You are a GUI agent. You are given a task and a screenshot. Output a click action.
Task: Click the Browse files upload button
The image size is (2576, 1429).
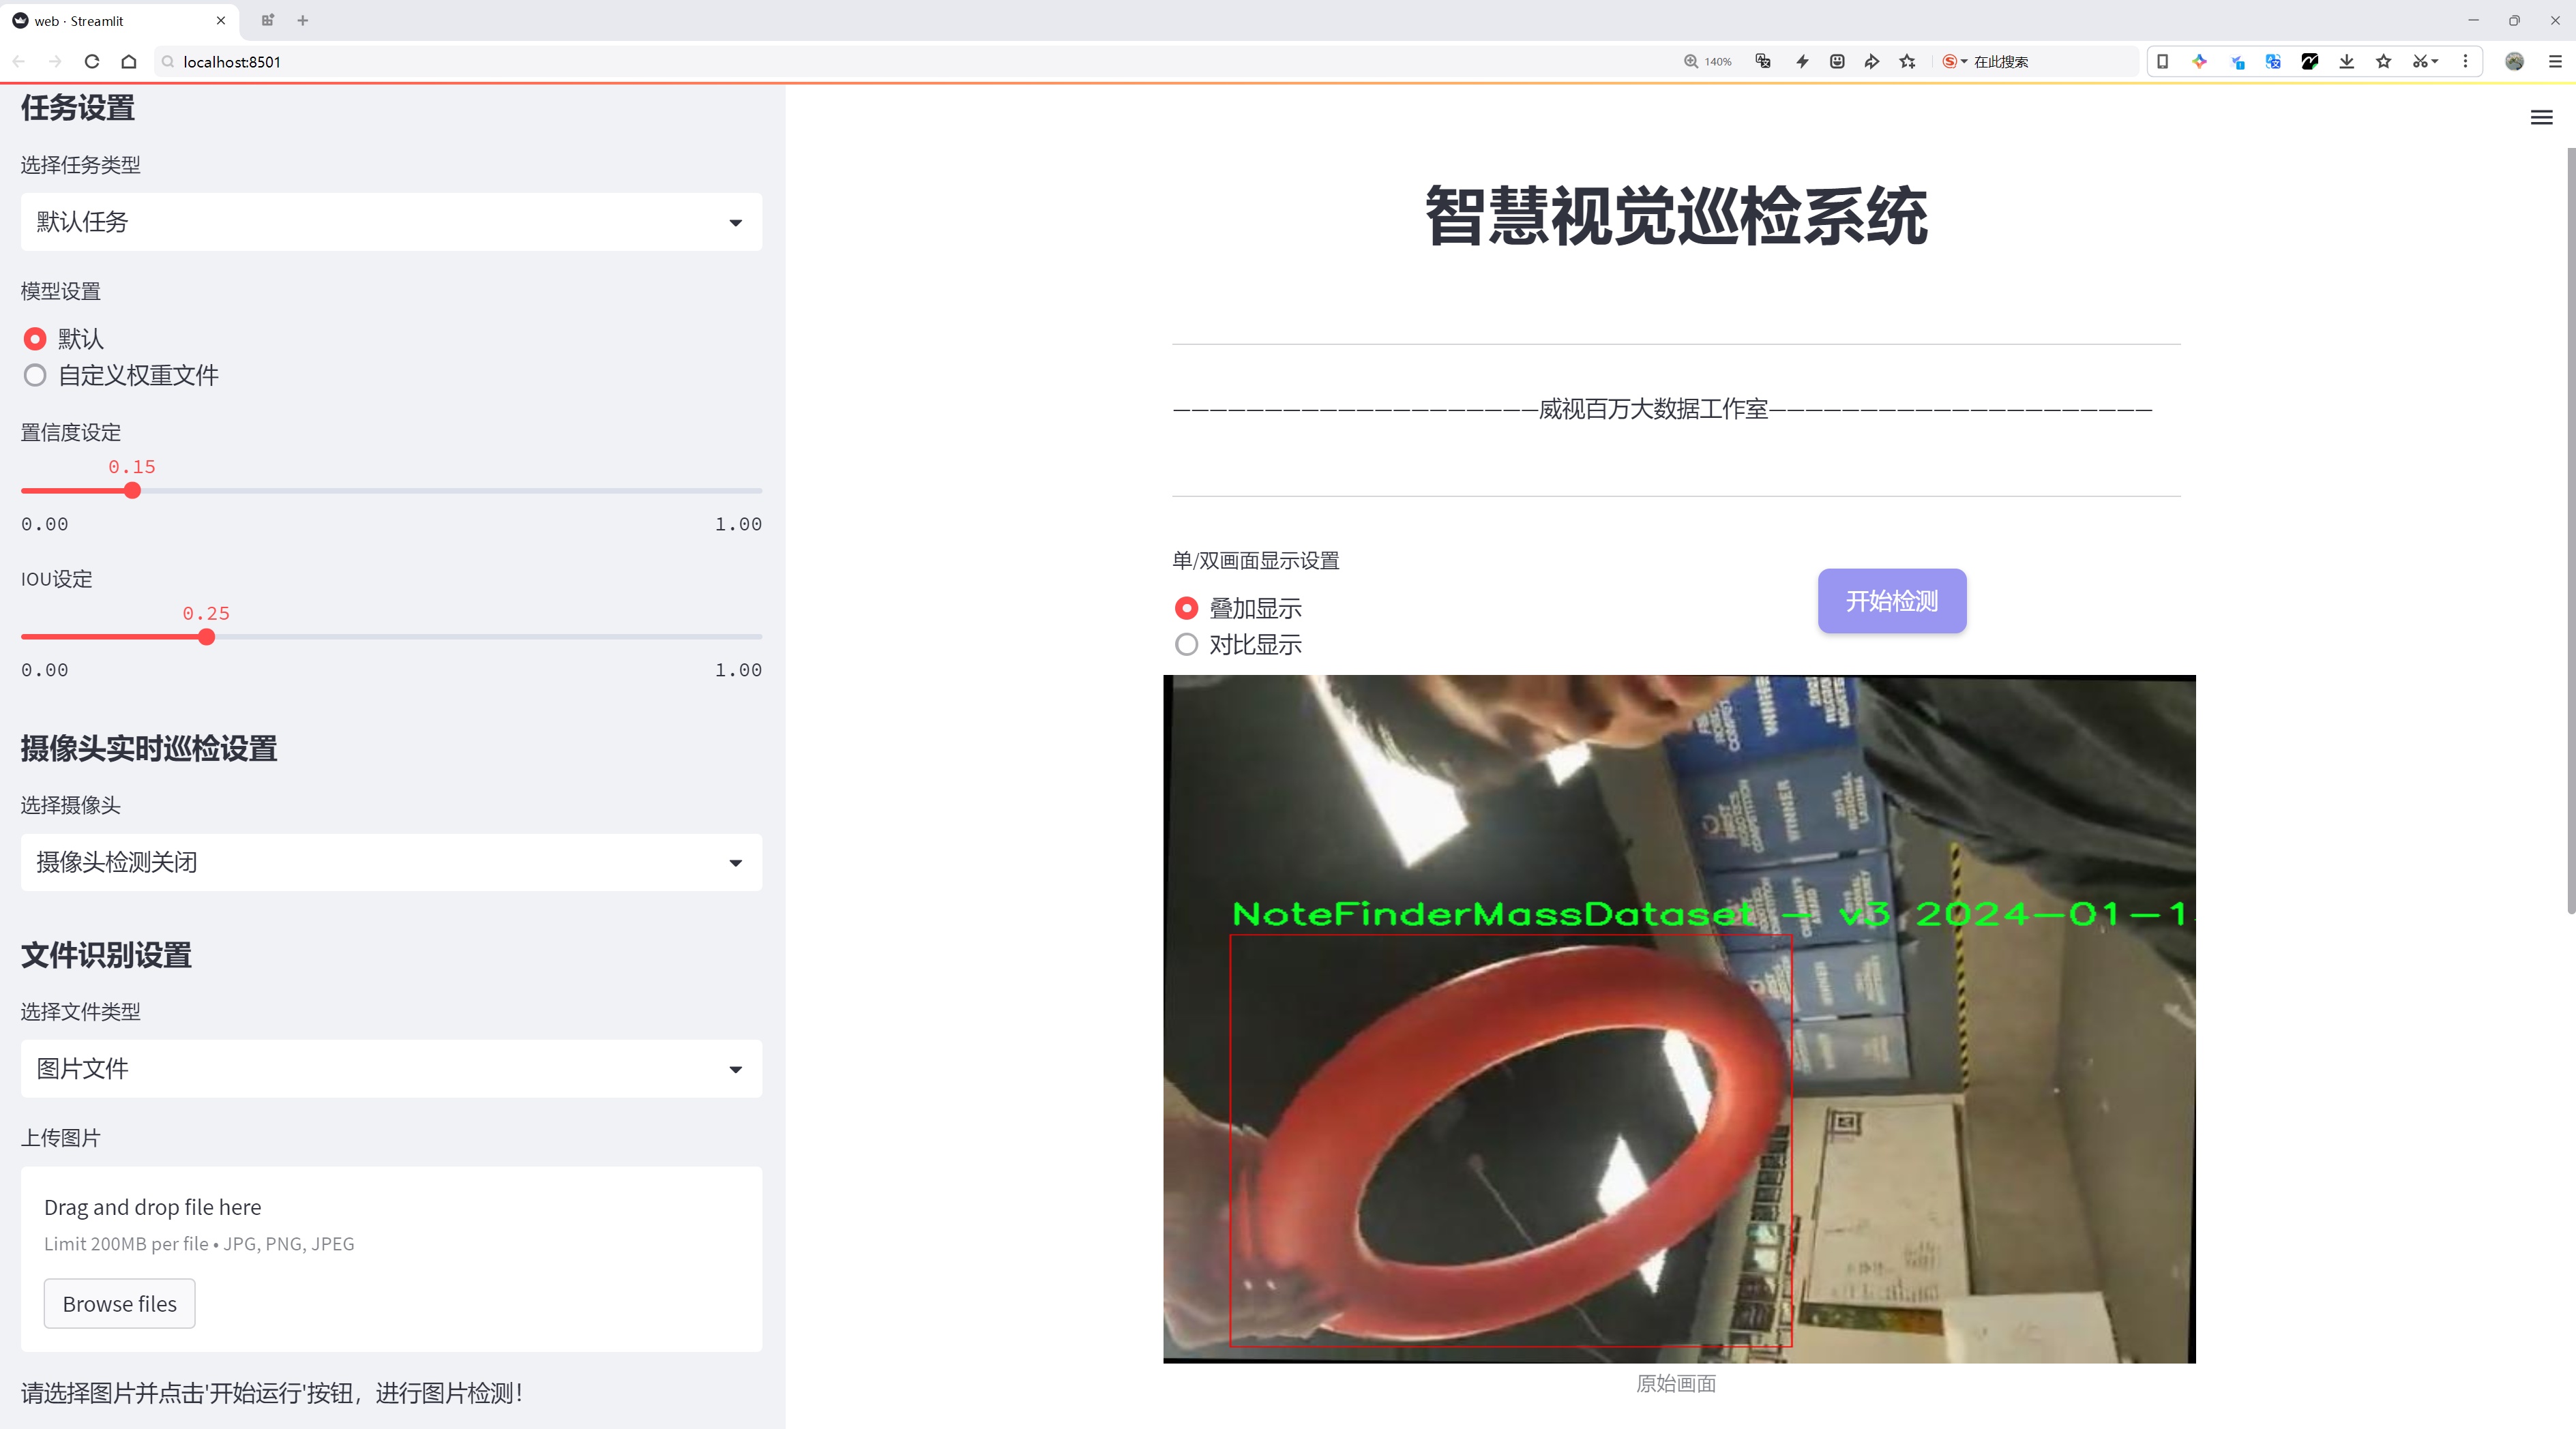119,1303
